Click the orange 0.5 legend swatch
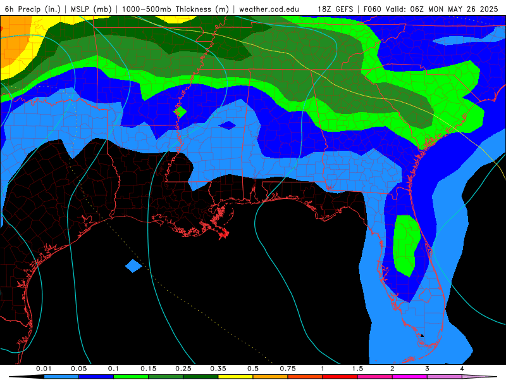 pos(271,377)
